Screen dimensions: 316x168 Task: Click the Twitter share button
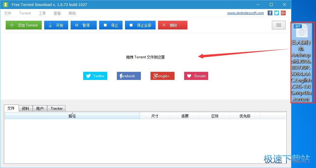click(95, 76)
